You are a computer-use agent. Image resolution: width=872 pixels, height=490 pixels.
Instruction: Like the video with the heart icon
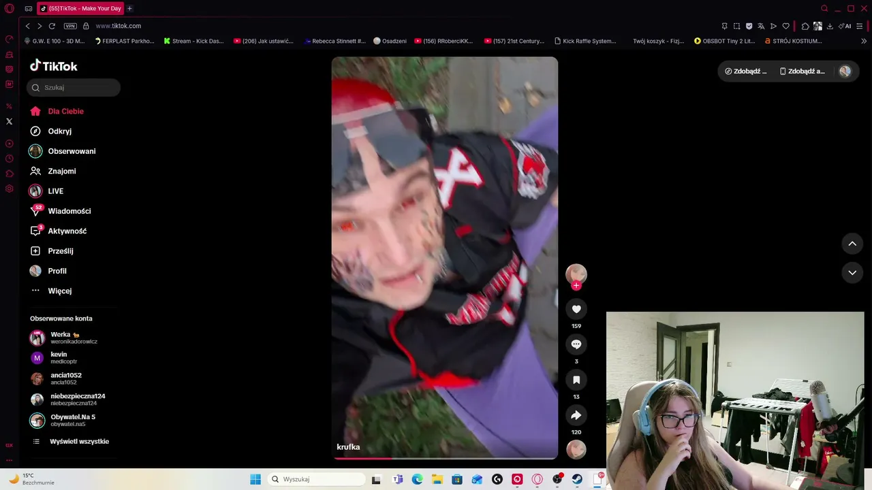(576, 309)
